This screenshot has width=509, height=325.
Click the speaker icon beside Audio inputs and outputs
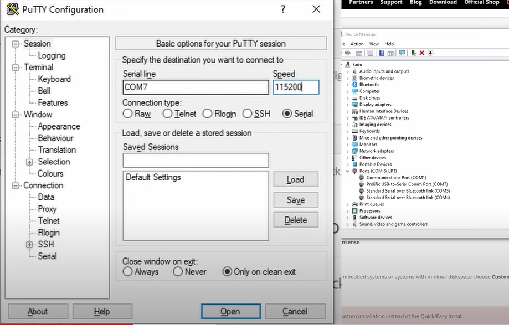(x=355, y=71)
